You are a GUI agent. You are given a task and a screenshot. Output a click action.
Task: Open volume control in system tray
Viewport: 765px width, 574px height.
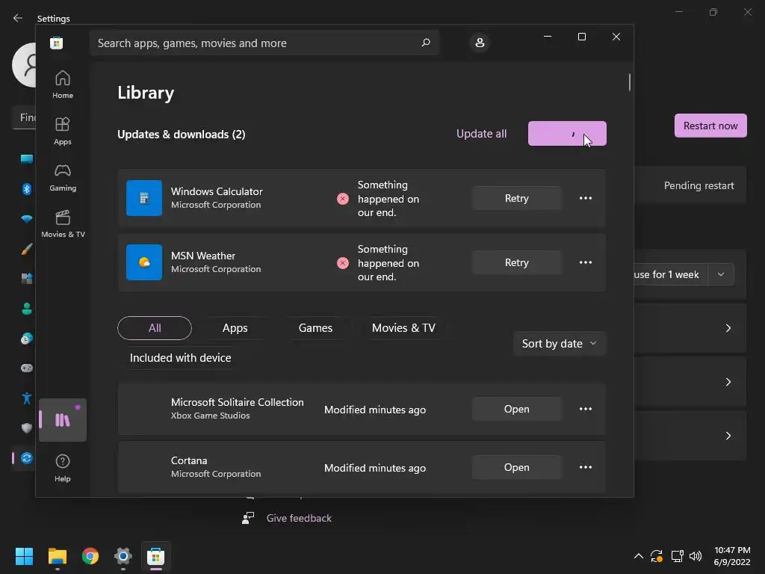pos(696,556)
